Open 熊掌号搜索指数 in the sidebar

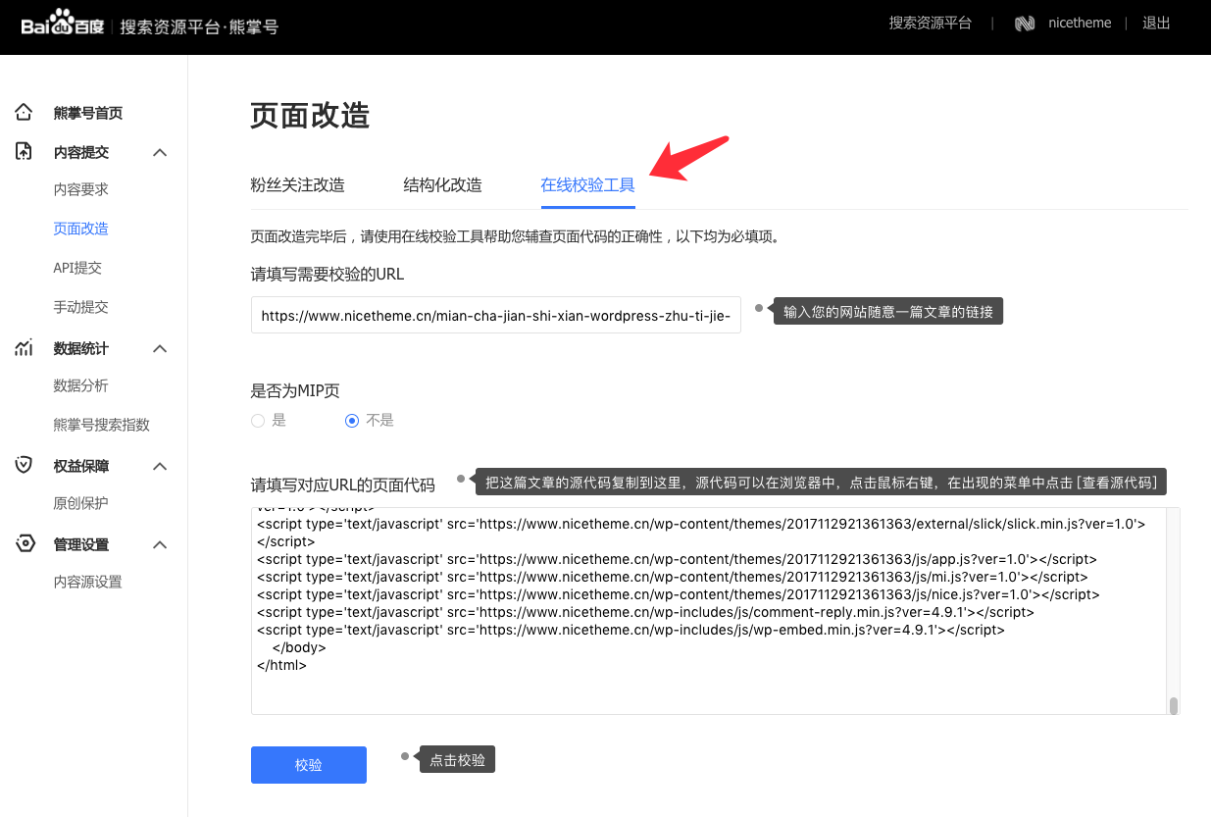[102, 425]
